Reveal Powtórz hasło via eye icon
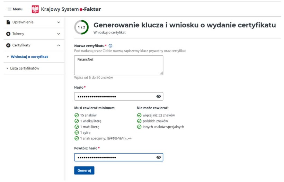Screen dimensions: 284x182 click(x=159, y=157)
